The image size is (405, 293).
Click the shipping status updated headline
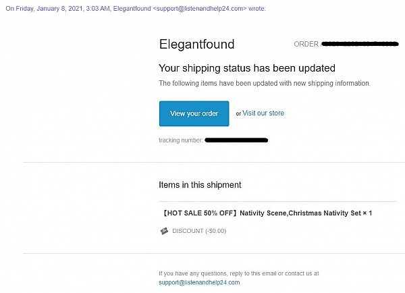click(x=247, y=68)
